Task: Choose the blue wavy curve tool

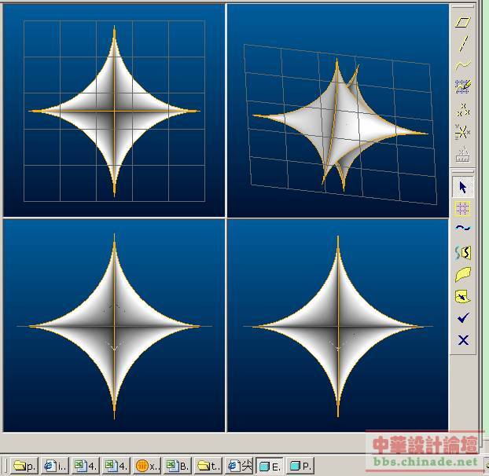Action: 463,228
